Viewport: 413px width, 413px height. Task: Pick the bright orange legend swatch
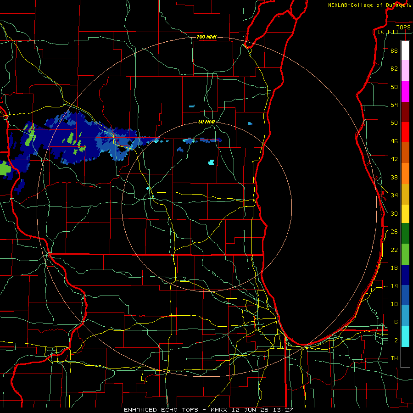[405, 173]
